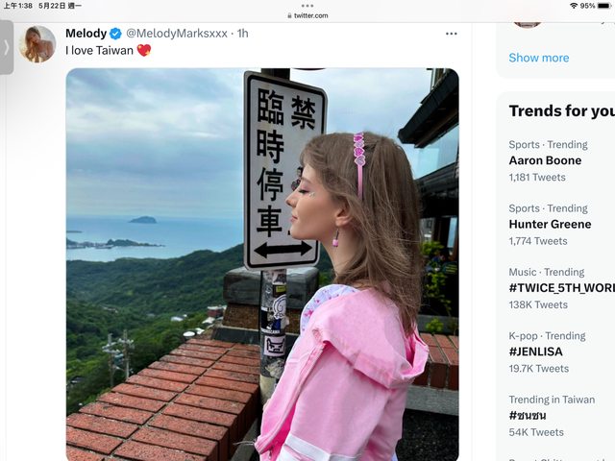The width and height of the screenshot is (615, 461).
Task: Expand the list with Show more
Action: pos(538,58)
